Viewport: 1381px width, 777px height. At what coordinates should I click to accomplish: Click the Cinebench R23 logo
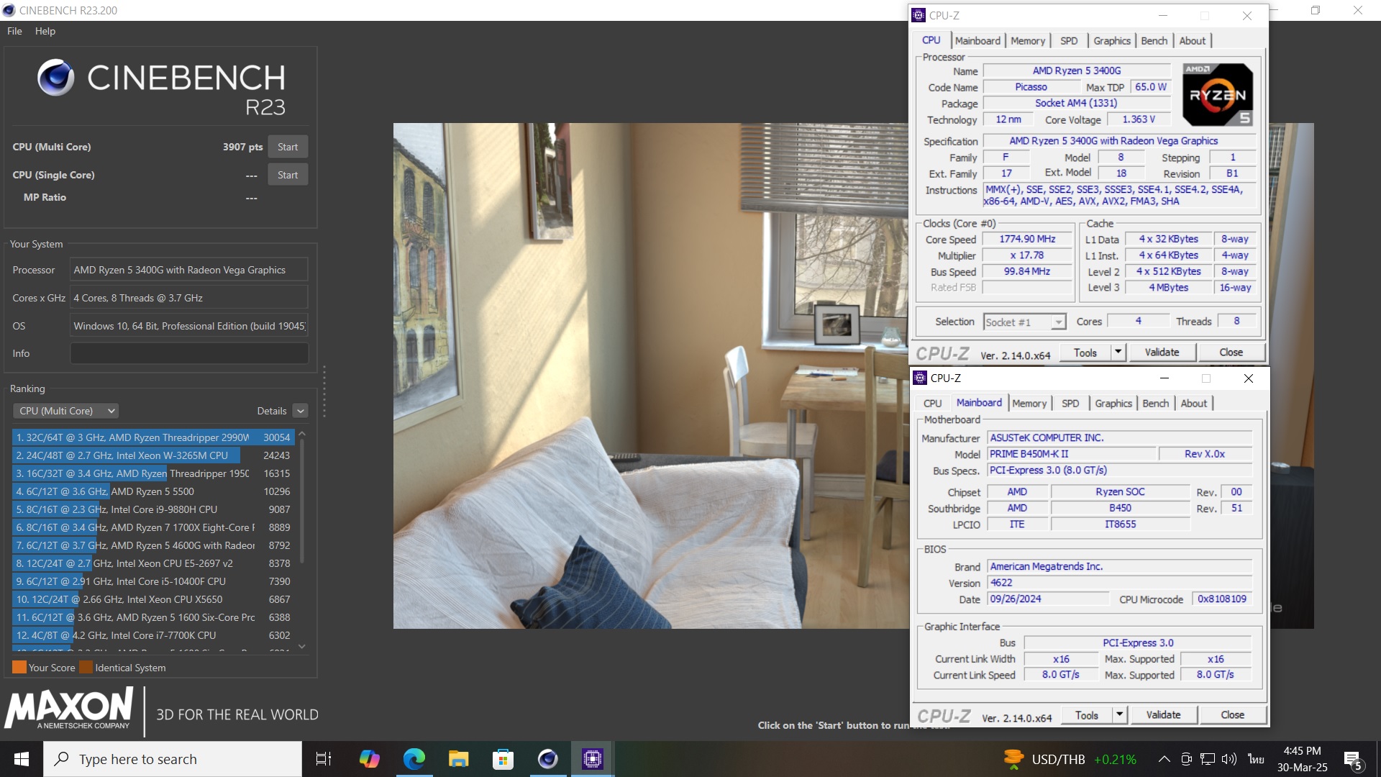163,88
